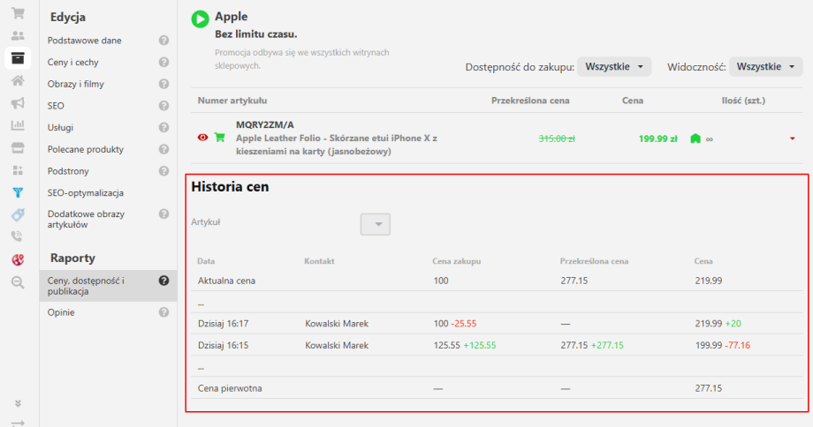Open the grid modules icon in sidebar
This screenshot has height=427, width=813.
tap(18, 170)
